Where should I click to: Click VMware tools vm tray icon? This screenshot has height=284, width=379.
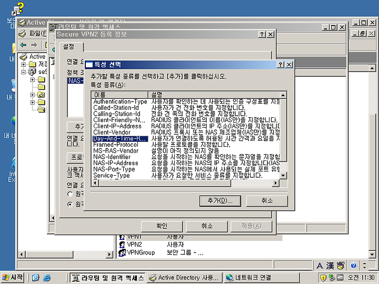point(341,278)
